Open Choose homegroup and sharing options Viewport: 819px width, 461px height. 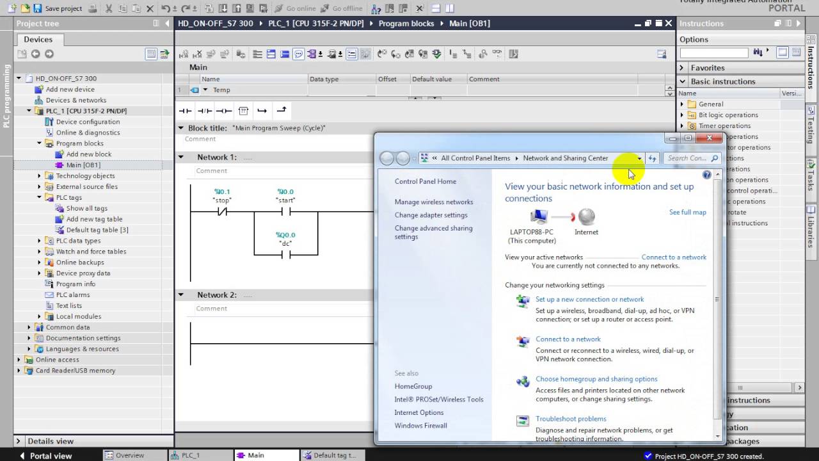tap(596, 379)
